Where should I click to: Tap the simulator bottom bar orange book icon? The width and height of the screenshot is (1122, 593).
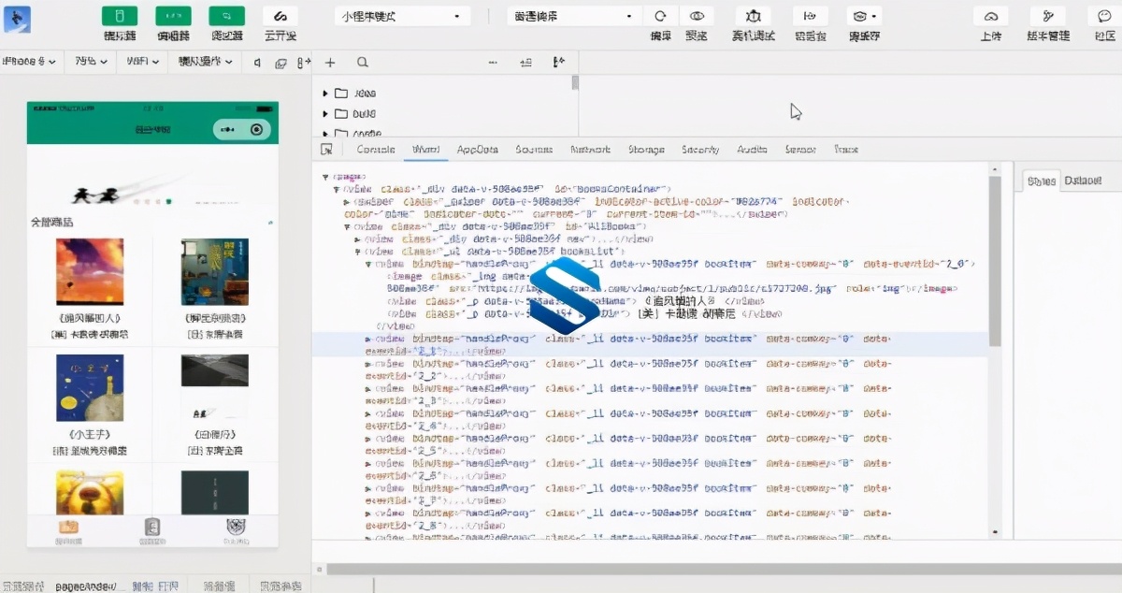(x=68, y=529)
